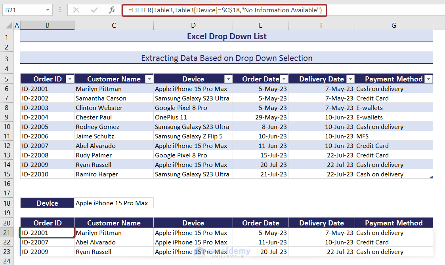
Task: Select 'Jaime Schultz' cell
Action: pyautogui.click(x=114, y=136)
